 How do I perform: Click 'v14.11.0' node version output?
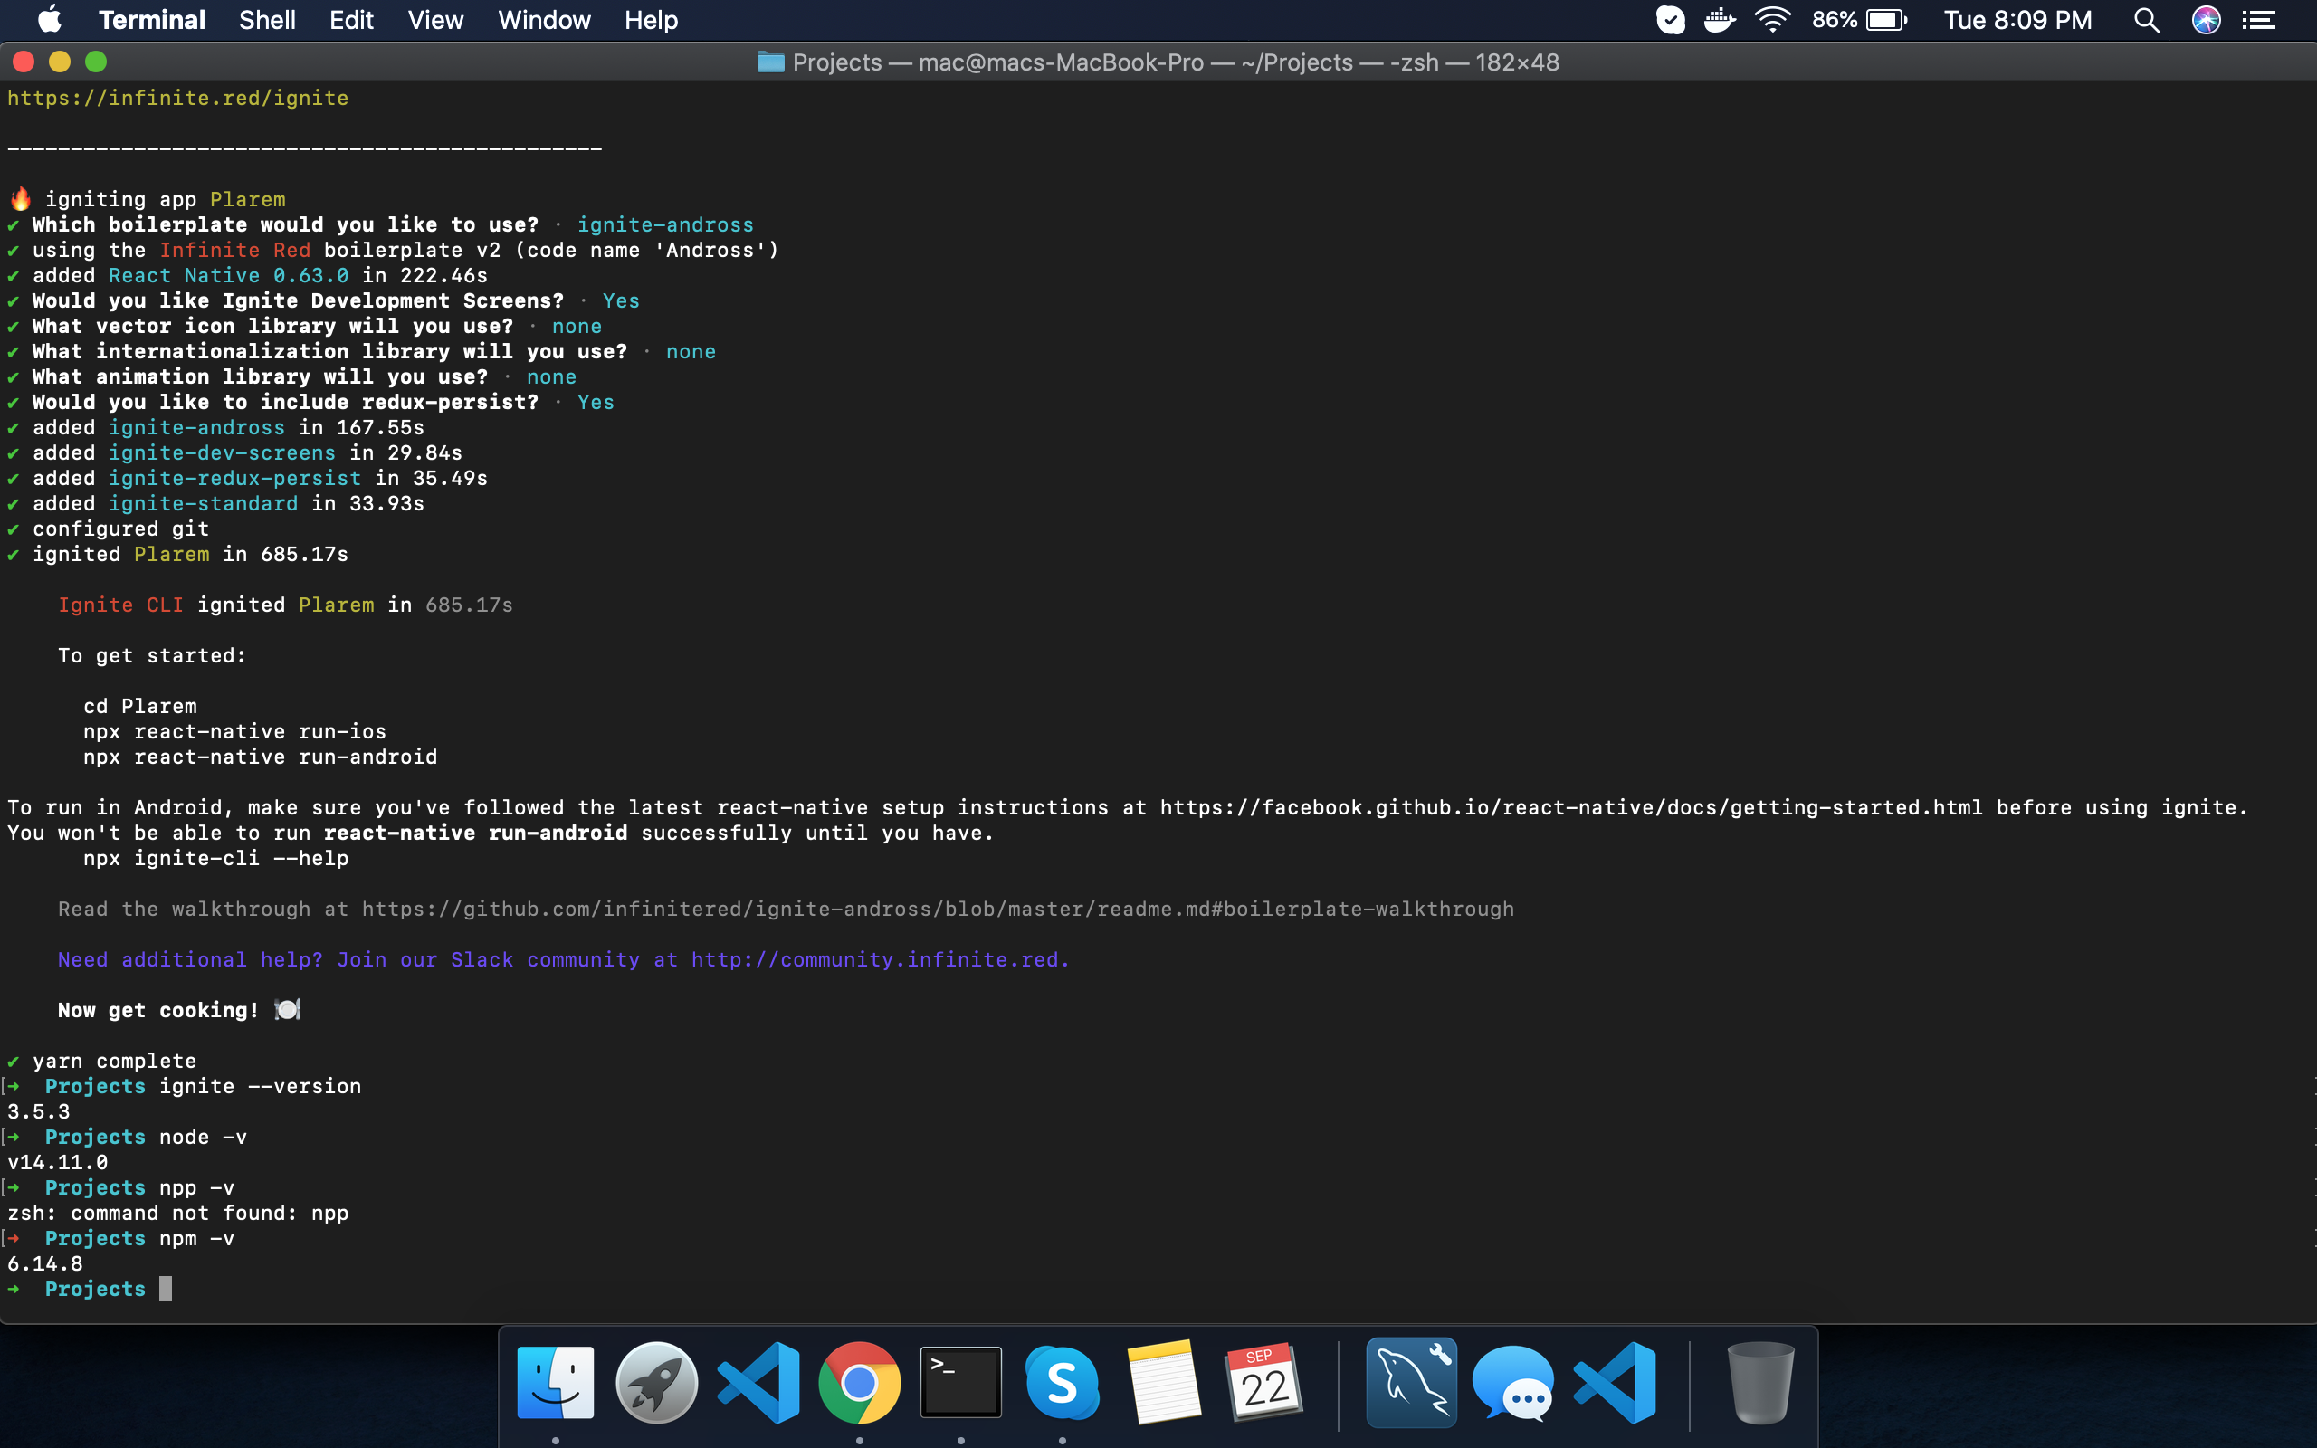pyautogui.click(x=57, y=1163)
